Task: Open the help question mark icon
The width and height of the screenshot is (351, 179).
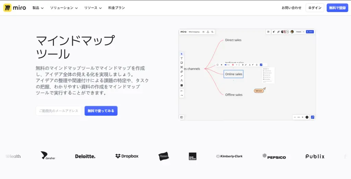Action: (x=307, y=117)
